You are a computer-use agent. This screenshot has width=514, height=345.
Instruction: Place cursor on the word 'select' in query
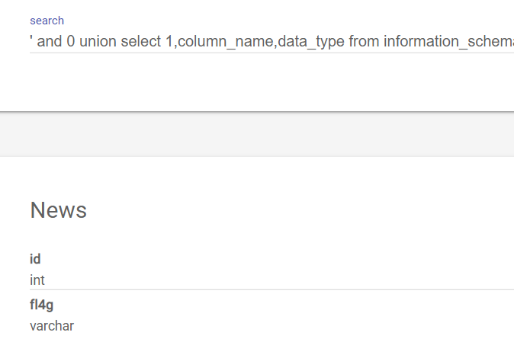140,42
